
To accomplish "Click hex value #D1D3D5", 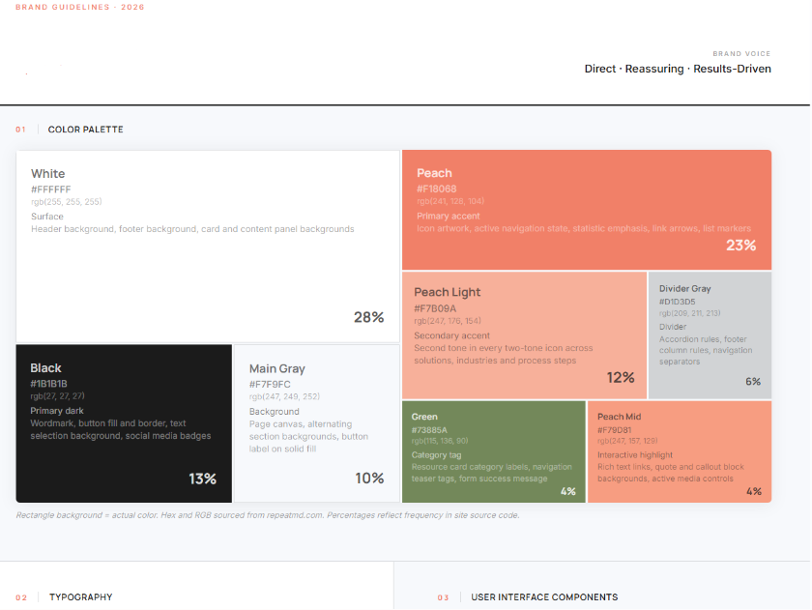I will point(678,302).
